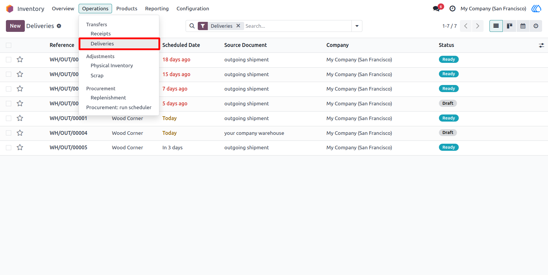Select Deliveries from the Operations menu
The height and width of the screenshot is (275, 548).
[x=119, y=44]
